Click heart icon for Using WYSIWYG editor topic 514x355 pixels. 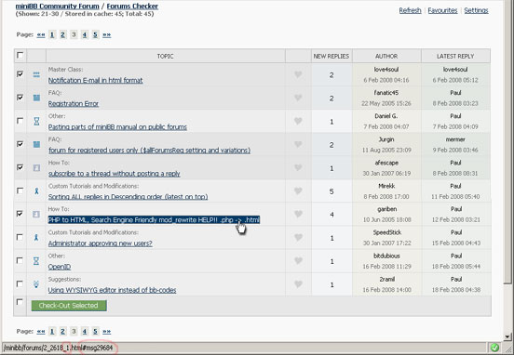(298, 284)
